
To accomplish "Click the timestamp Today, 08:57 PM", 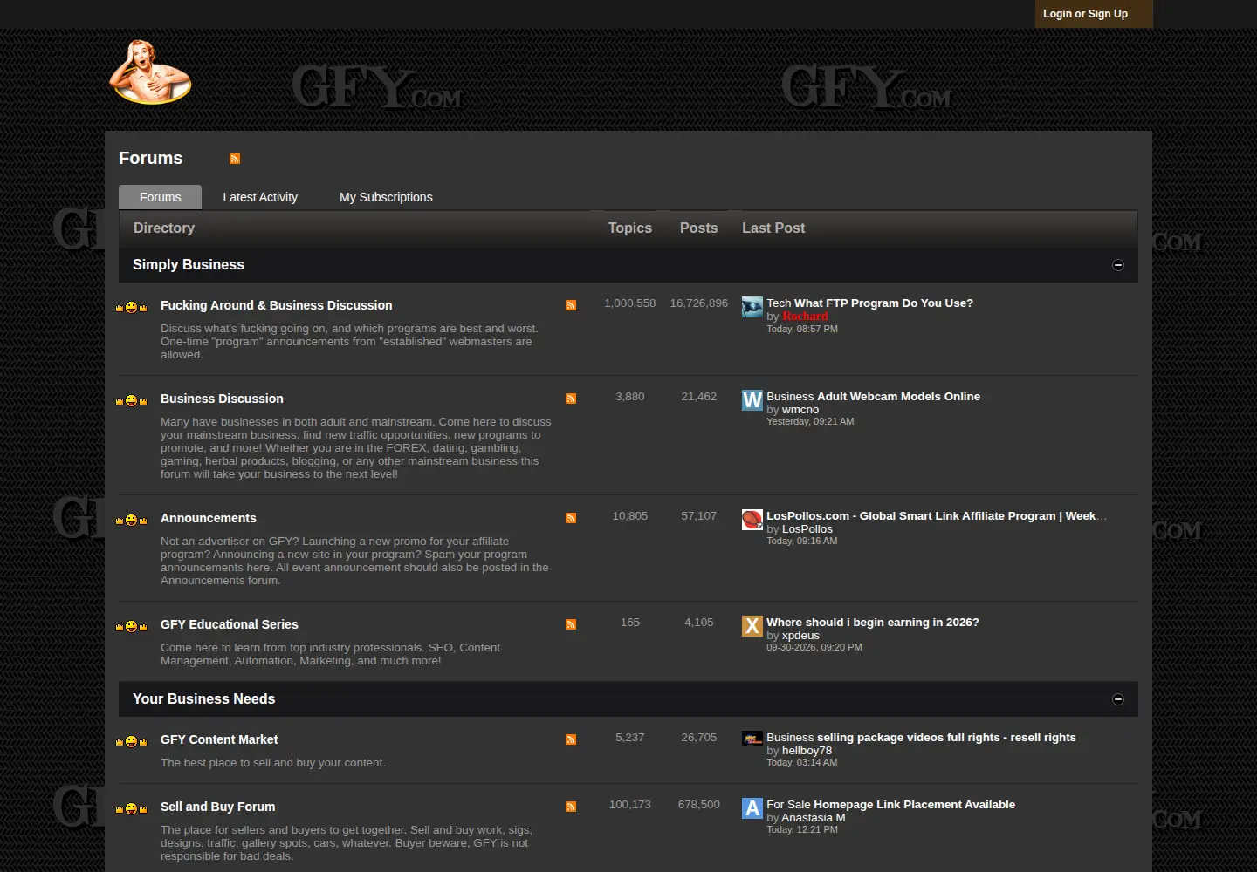I will point(802,330).
